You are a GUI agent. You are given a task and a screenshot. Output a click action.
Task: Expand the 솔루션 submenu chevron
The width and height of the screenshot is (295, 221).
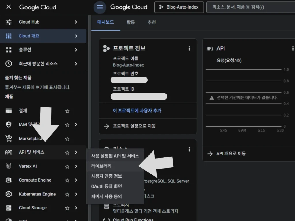[76, 50]
